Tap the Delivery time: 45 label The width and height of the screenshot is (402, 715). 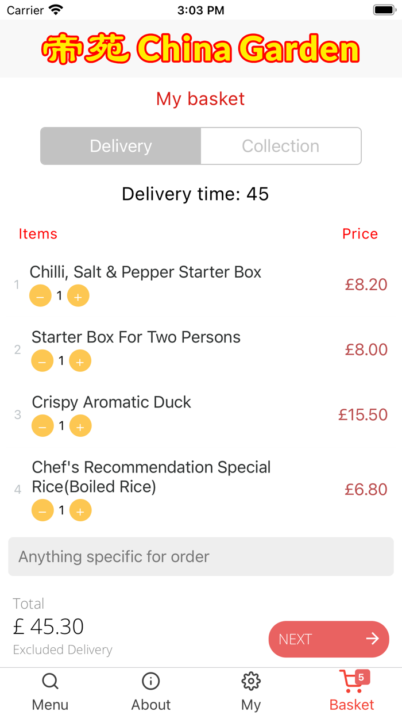click(195, 194)
